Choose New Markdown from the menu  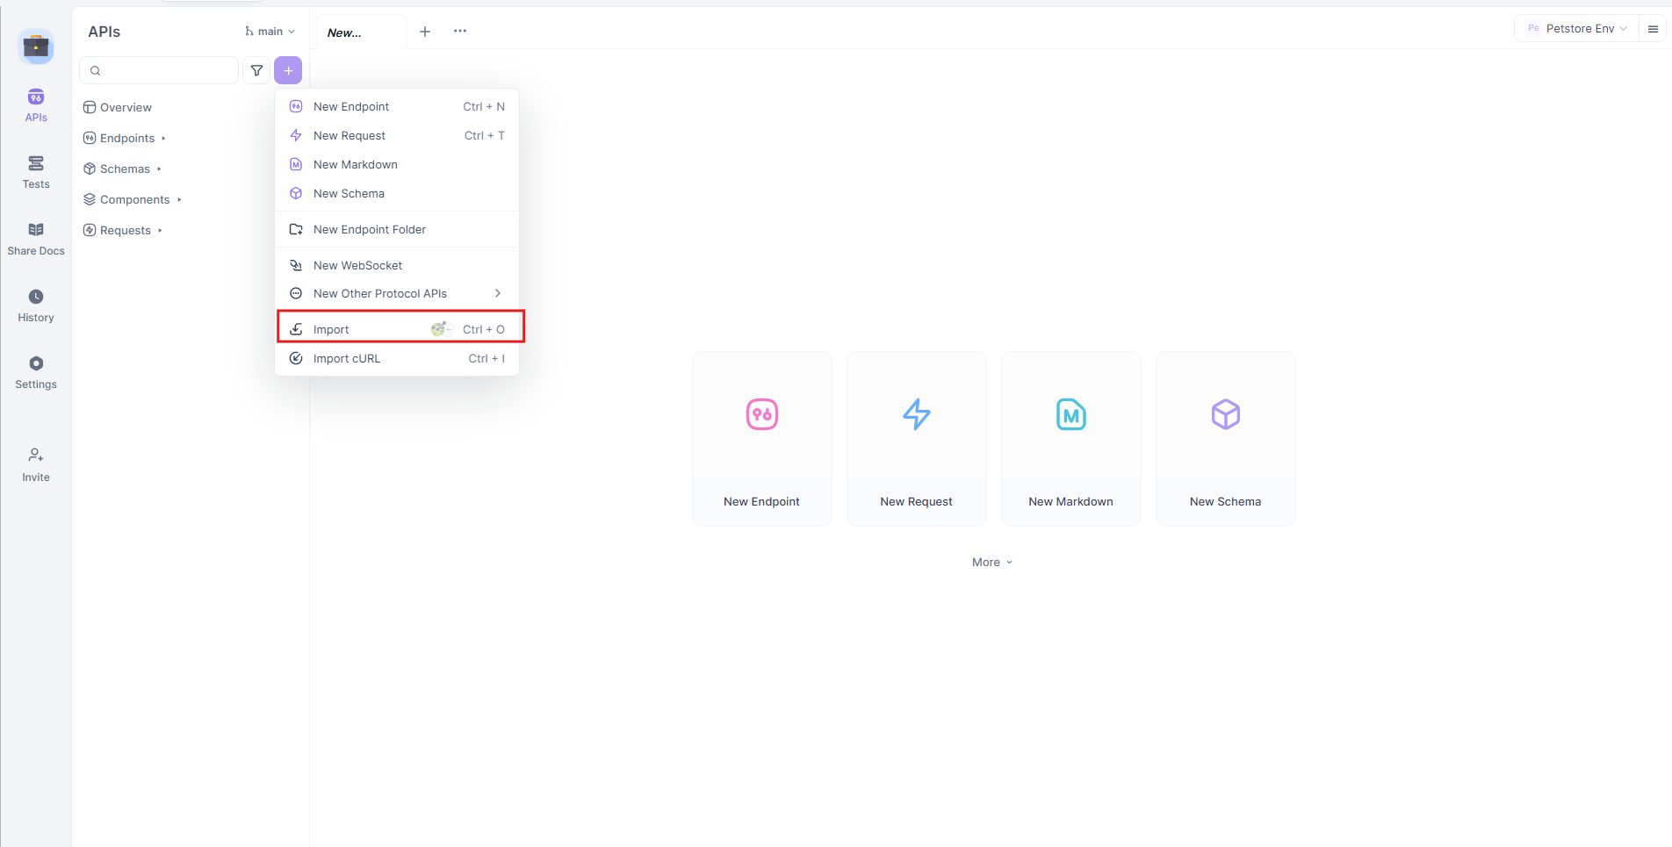[397, 164]
